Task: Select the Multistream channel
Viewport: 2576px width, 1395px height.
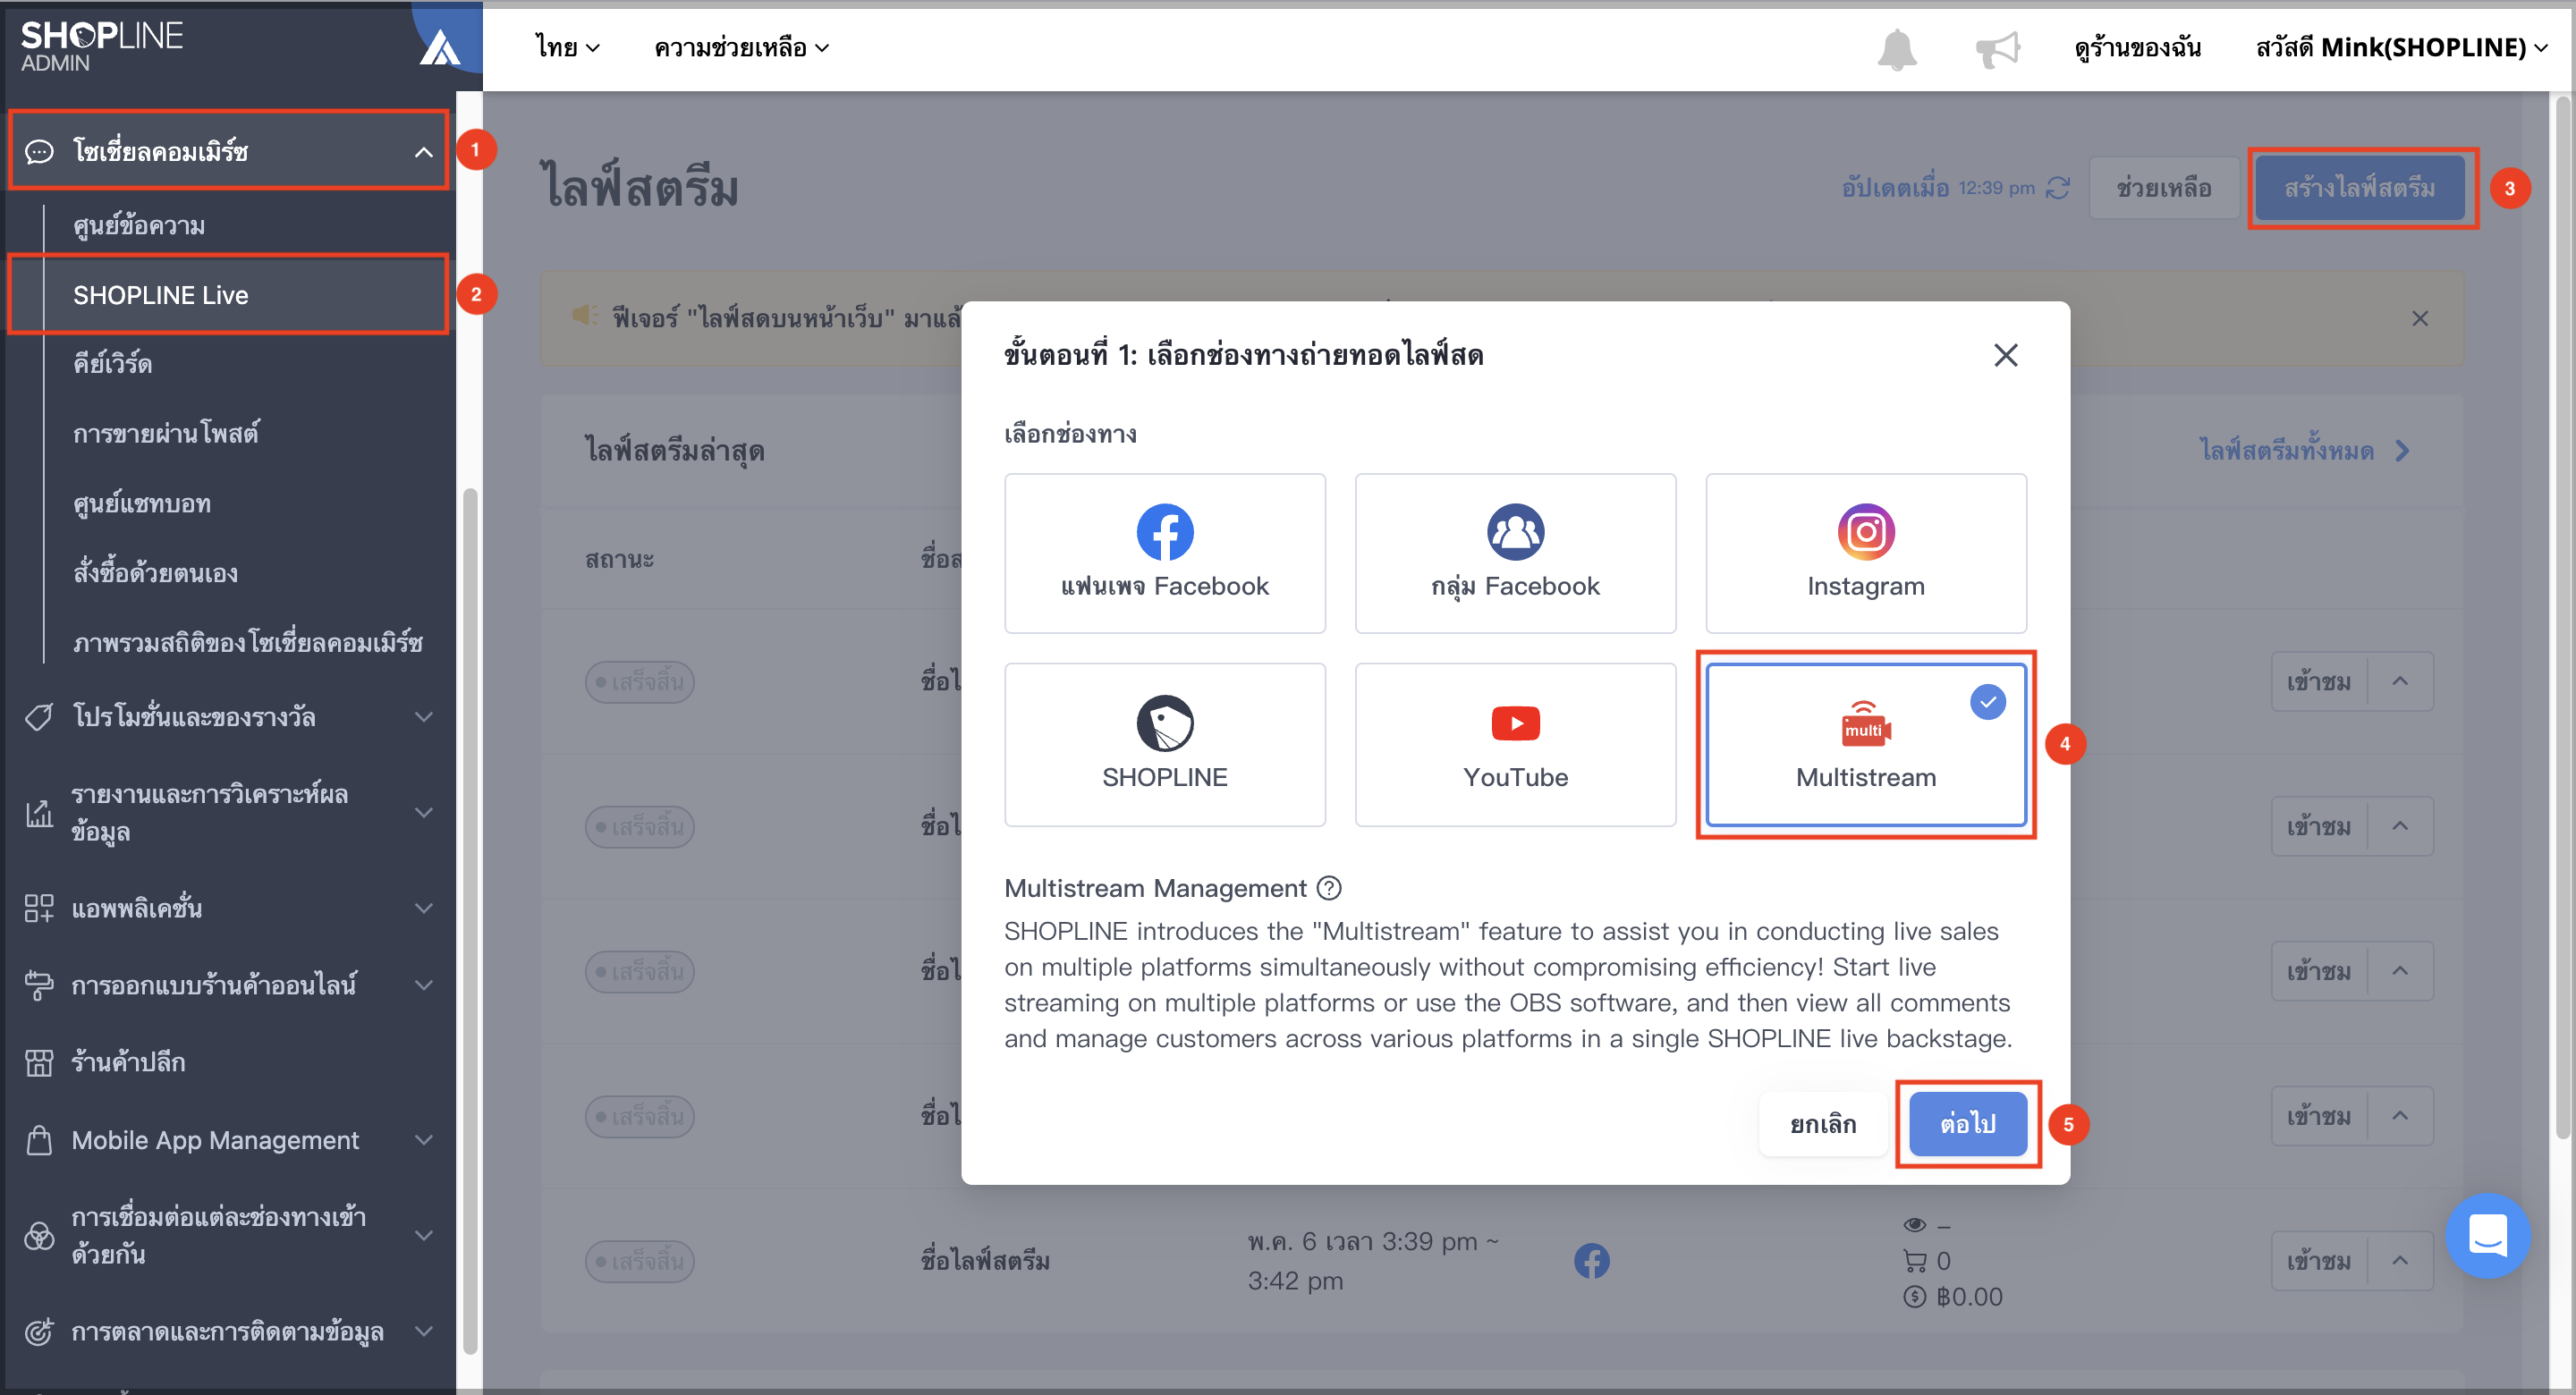Action: tap(1866, 744)
